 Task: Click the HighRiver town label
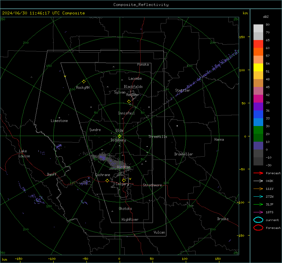[130, 220]
